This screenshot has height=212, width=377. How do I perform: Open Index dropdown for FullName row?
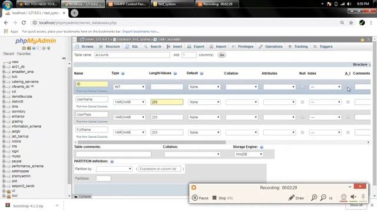pos(325,132)
